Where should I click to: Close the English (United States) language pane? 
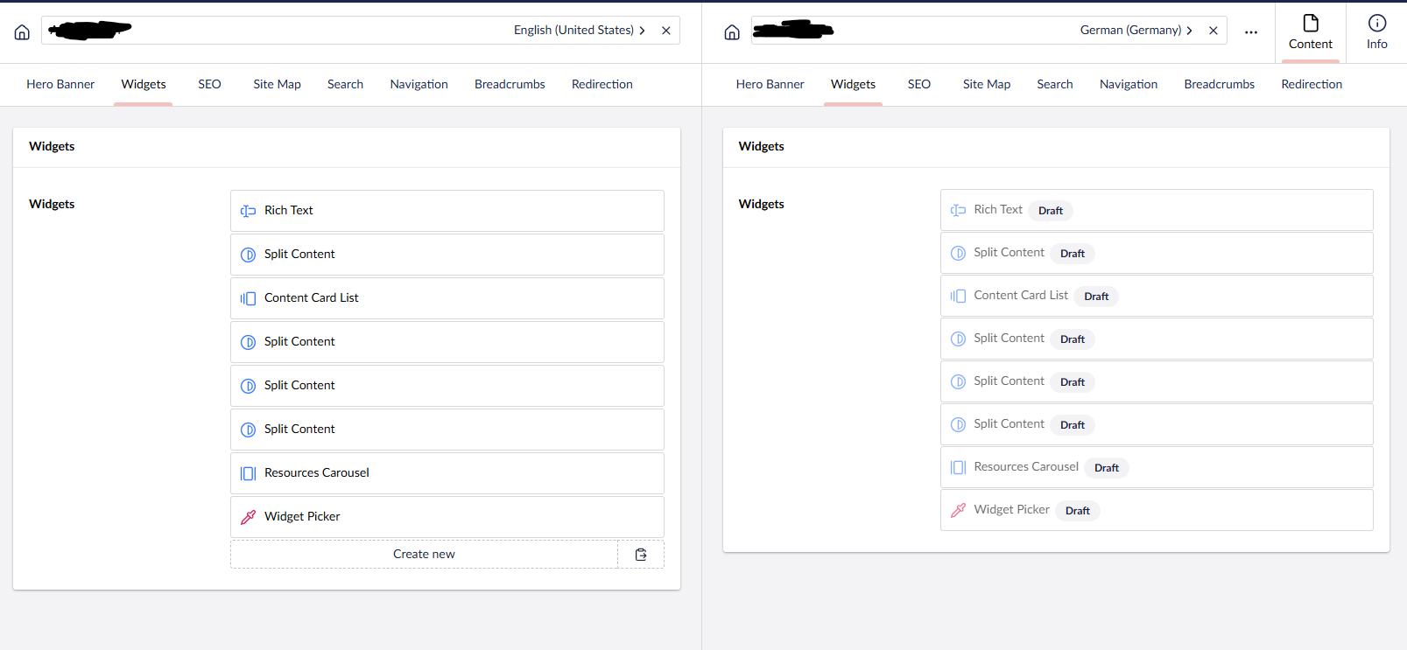666,31
